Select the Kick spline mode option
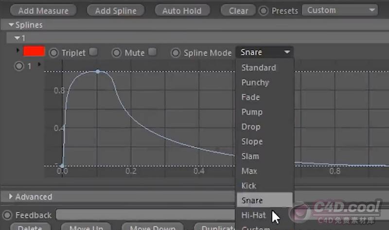The width and height of the screenshot is (389, 230). coord(248,186)
